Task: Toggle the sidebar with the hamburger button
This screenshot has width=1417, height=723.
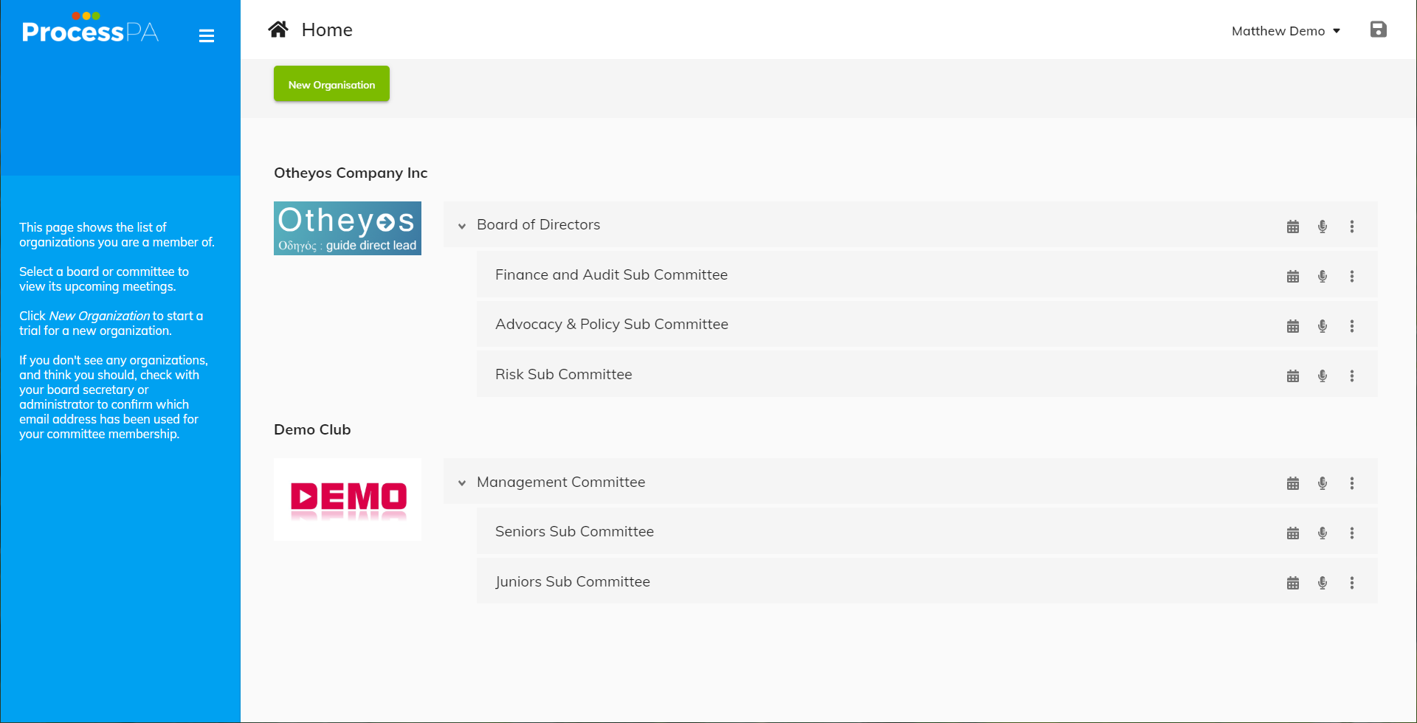Action: pos(207,35)
